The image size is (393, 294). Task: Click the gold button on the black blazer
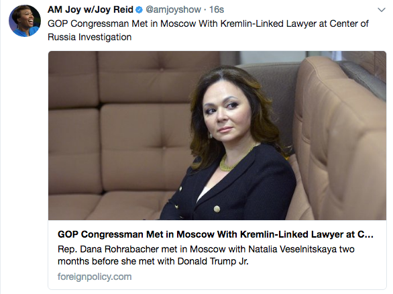pyautogui.click(x=217, y=209)
